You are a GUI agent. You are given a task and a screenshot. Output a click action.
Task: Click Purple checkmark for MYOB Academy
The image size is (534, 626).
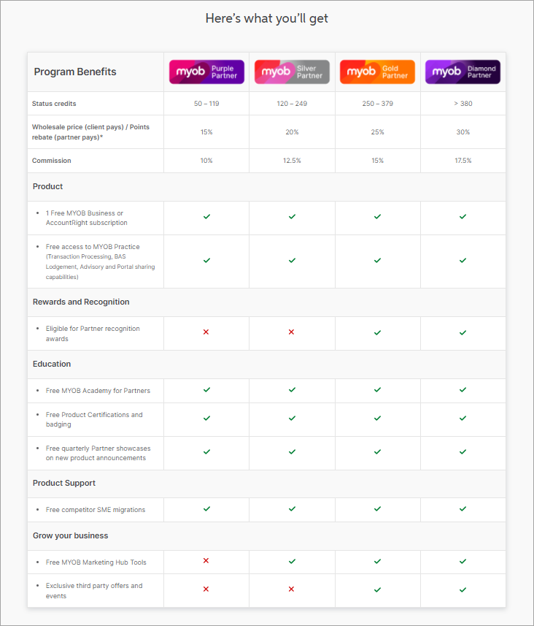point(206,390)
